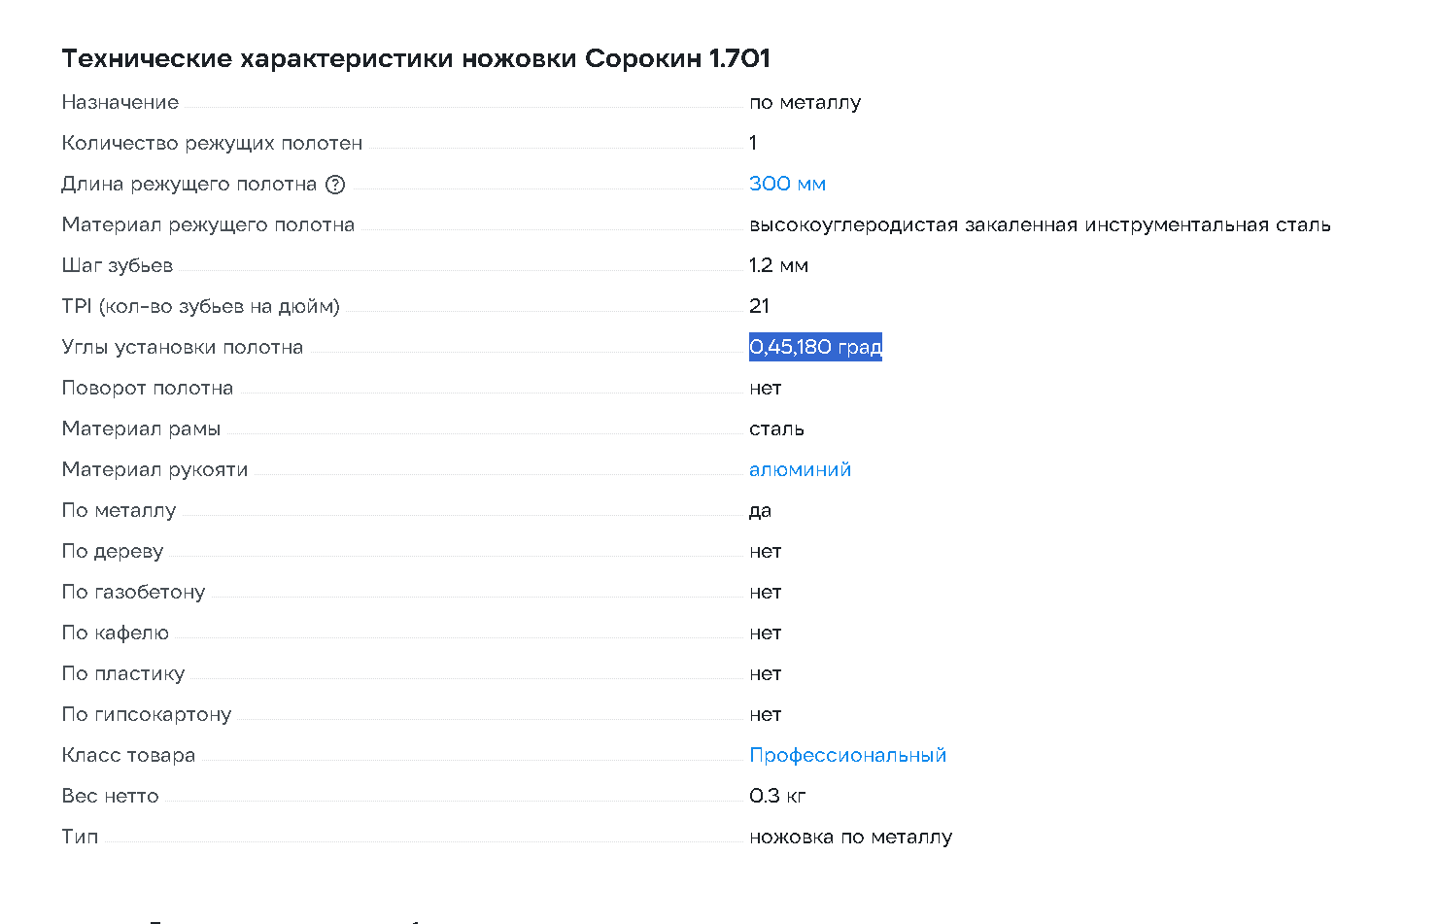Click the Поворот полотна label
This screenshot has height=924, width=1439.
point(148,388)
